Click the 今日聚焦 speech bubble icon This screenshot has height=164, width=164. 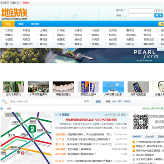click(x=57, y=115)
